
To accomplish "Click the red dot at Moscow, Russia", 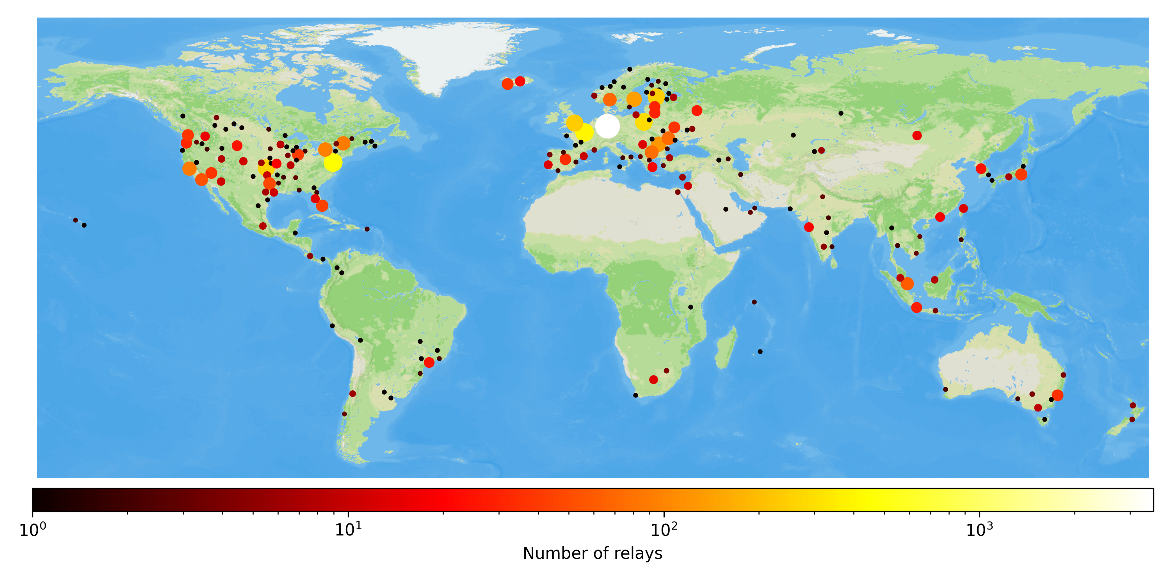I will pos(697,110).
